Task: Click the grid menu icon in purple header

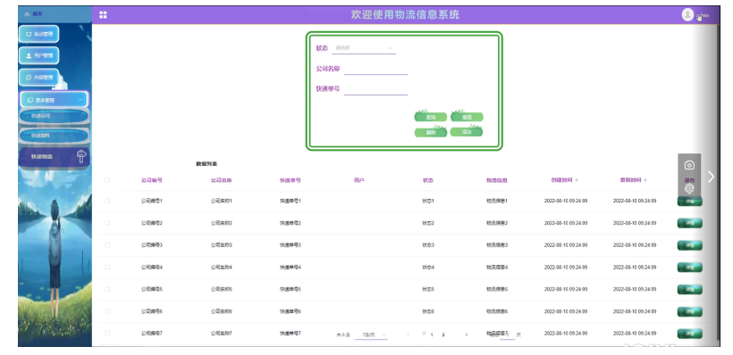Action: (103, 15)
